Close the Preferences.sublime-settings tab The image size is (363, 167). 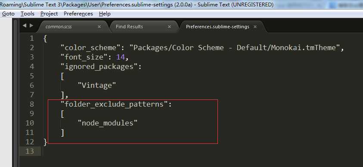click(255, 27)
